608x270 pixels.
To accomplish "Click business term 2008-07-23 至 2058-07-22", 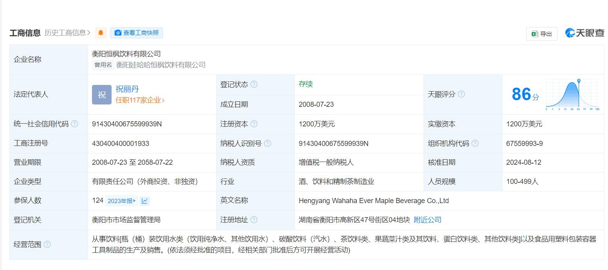I will tap(132, 162).
